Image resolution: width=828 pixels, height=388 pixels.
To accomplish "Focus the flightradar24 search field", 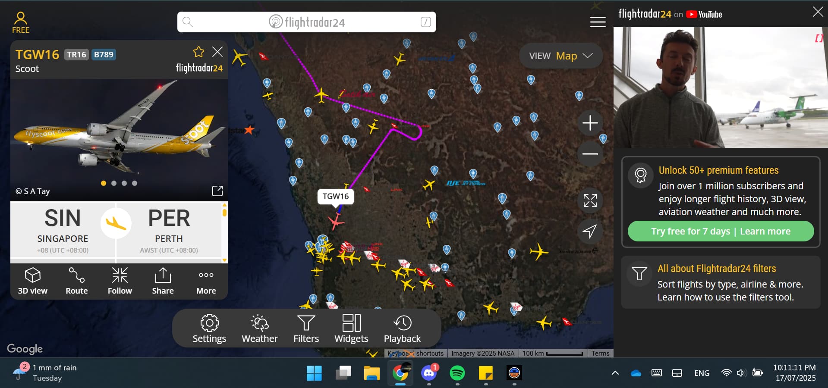I will pyautogui.click(x=306, y=22).
